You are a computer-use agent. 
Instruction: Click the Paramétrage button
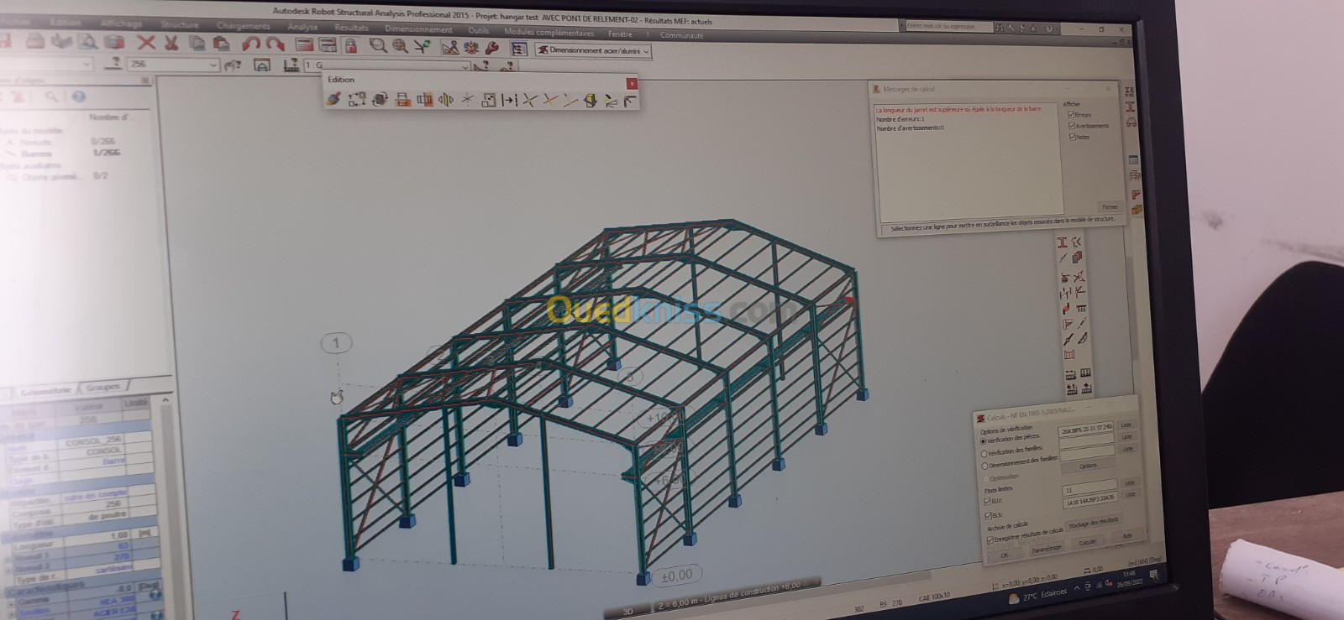pos(1046,549)
